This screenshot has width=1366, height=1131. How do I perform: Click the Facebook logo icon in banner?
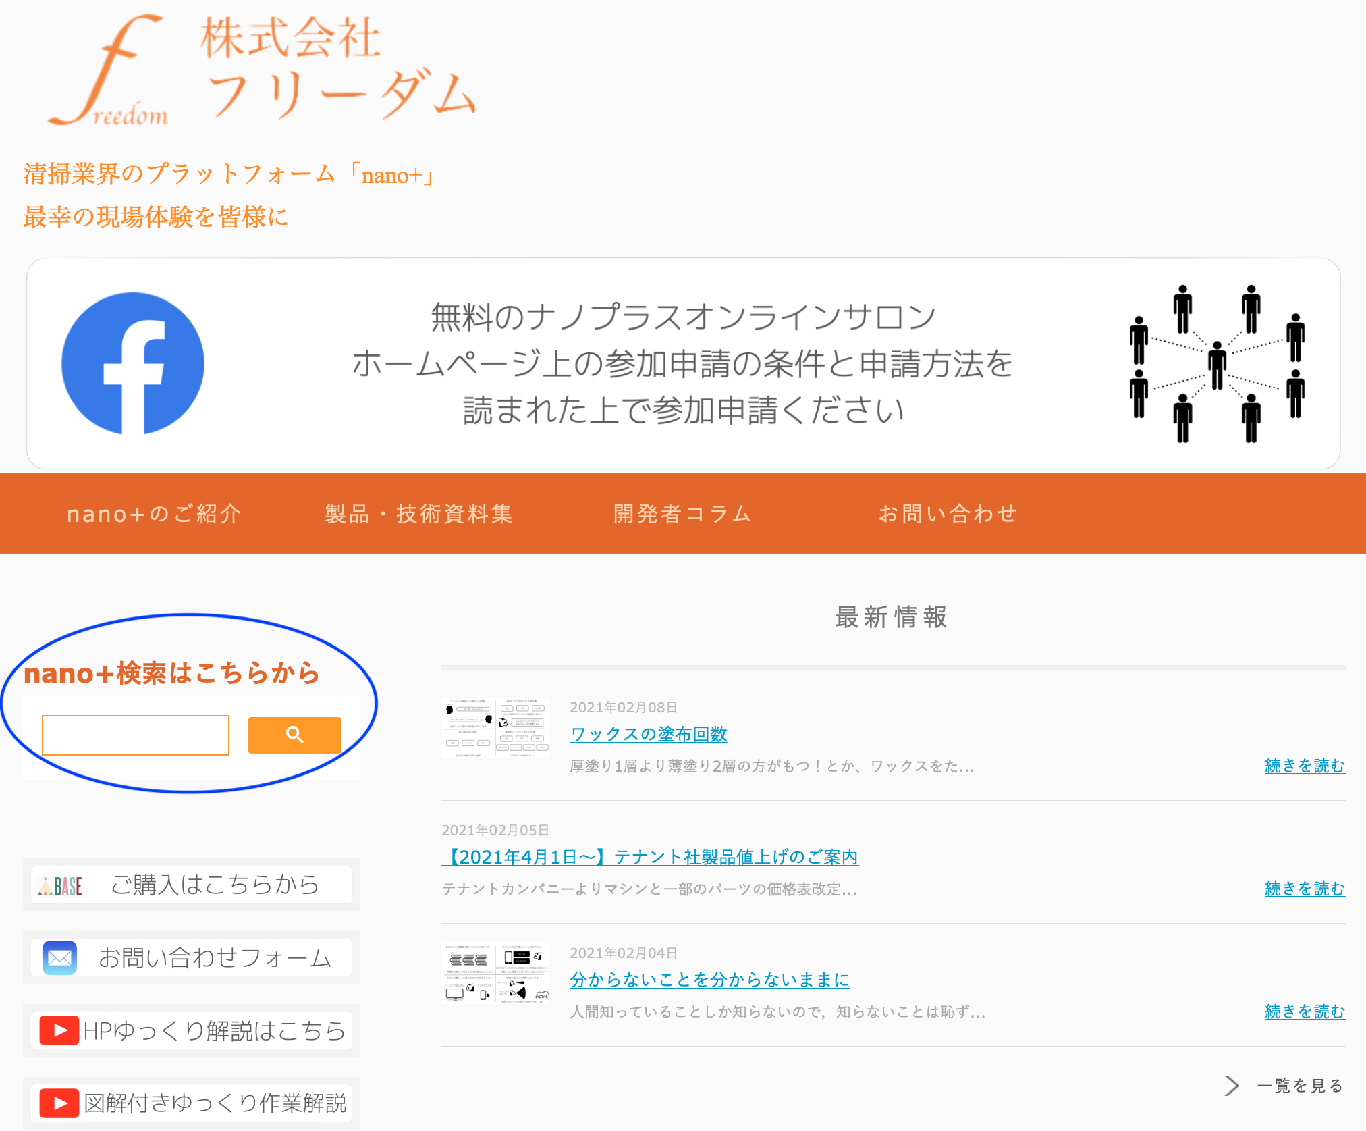point(133,363)
